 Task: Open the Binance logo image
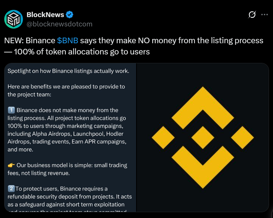point(203,137)
